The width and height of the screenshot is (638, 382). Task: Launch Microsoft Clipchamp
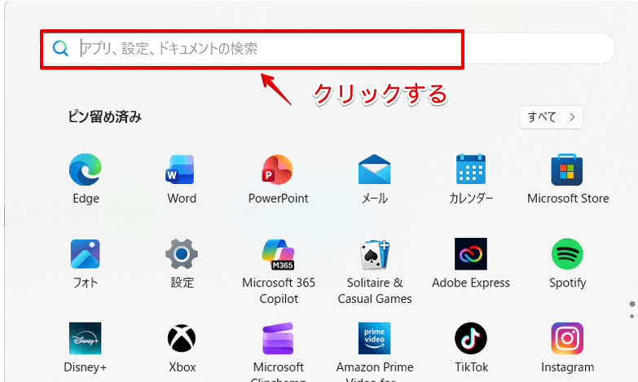coord(279,351)
